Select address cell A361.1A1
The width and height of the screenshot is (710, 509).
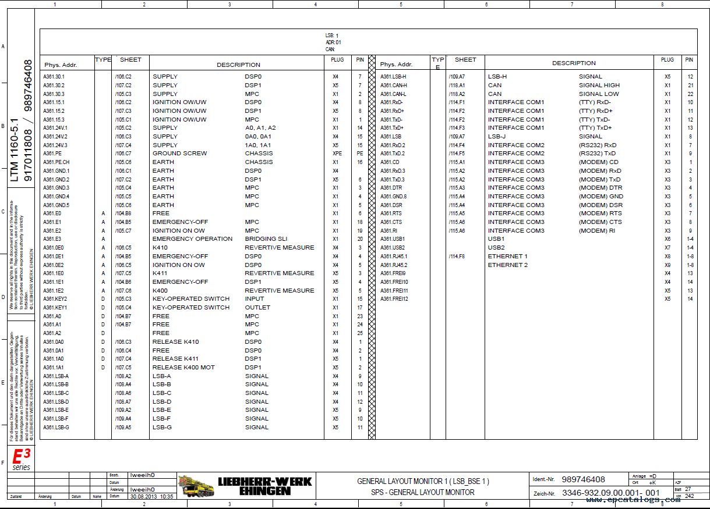(x=53, y=368)
